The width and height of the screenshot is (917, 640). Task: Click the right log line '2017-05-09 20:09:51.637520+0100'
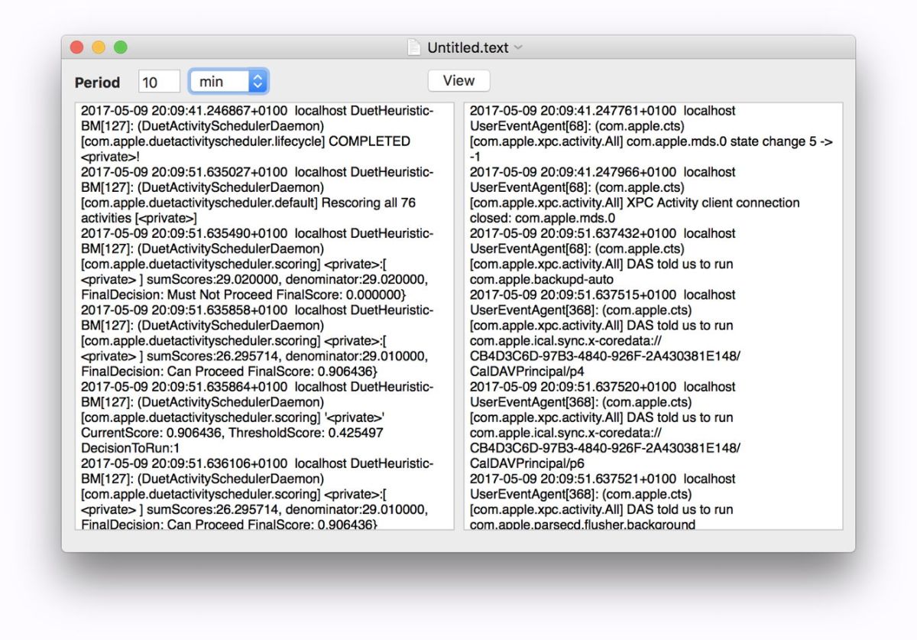click(x=573, y=387)
